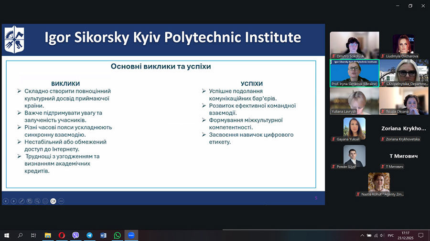Open the notifications action center icon

(421, 235)
